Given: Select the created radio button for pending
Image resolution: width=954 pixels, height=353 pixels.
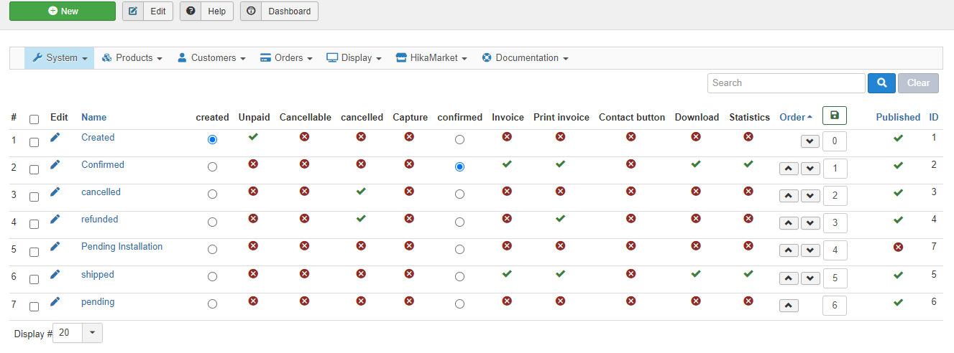Looking at the screenshot, I should pos(212,303).
